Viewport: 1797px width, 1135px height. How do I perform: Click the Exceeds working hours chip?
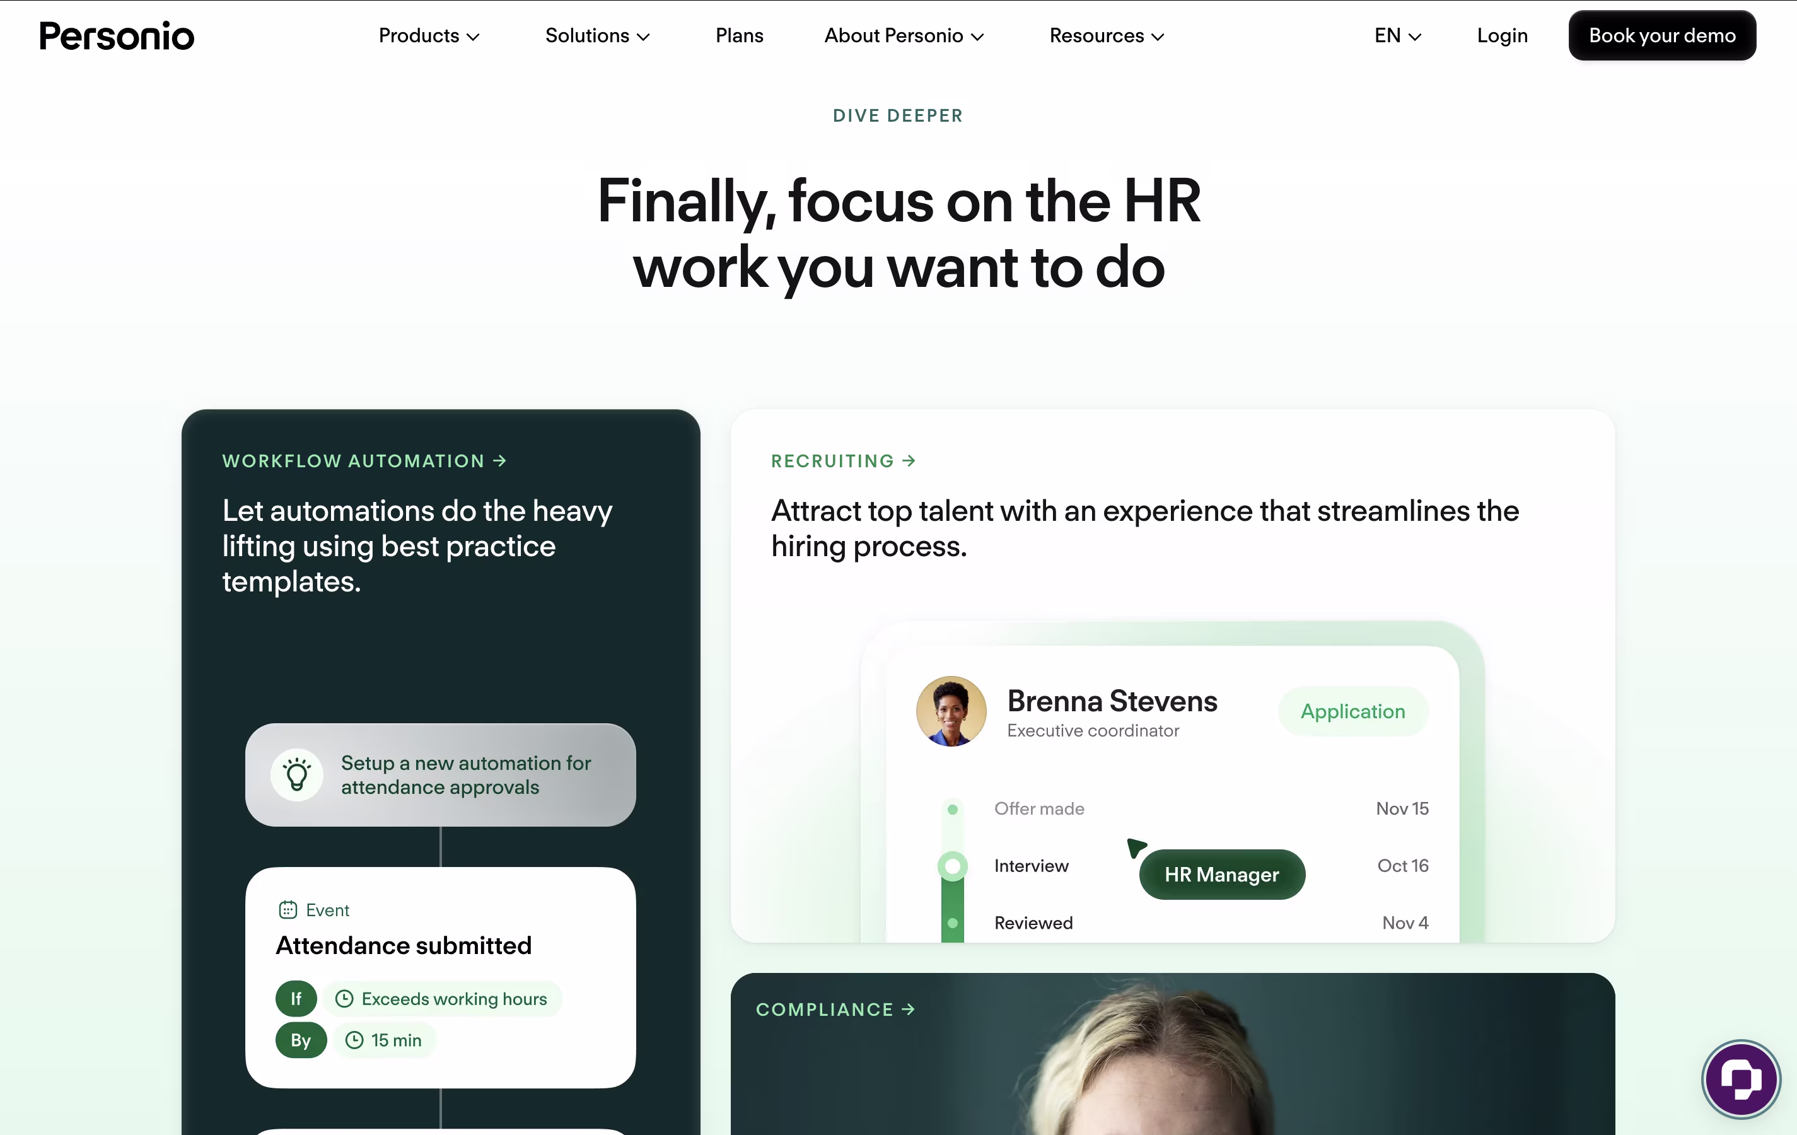[443, 998]
